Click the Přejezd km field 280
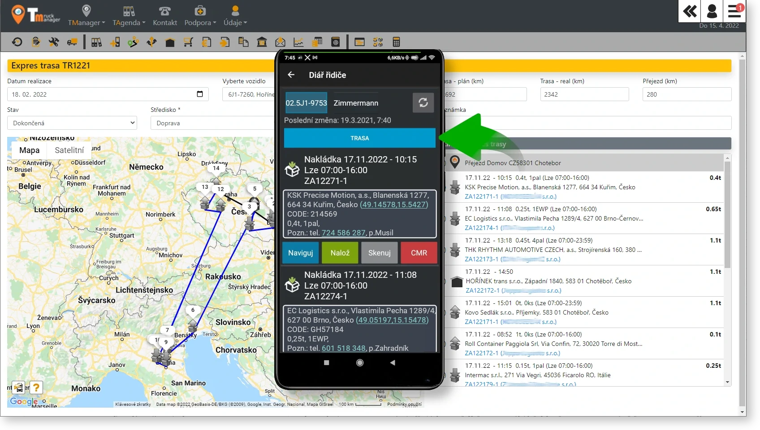The image size is (760, 430). click(x=687, y=94)
